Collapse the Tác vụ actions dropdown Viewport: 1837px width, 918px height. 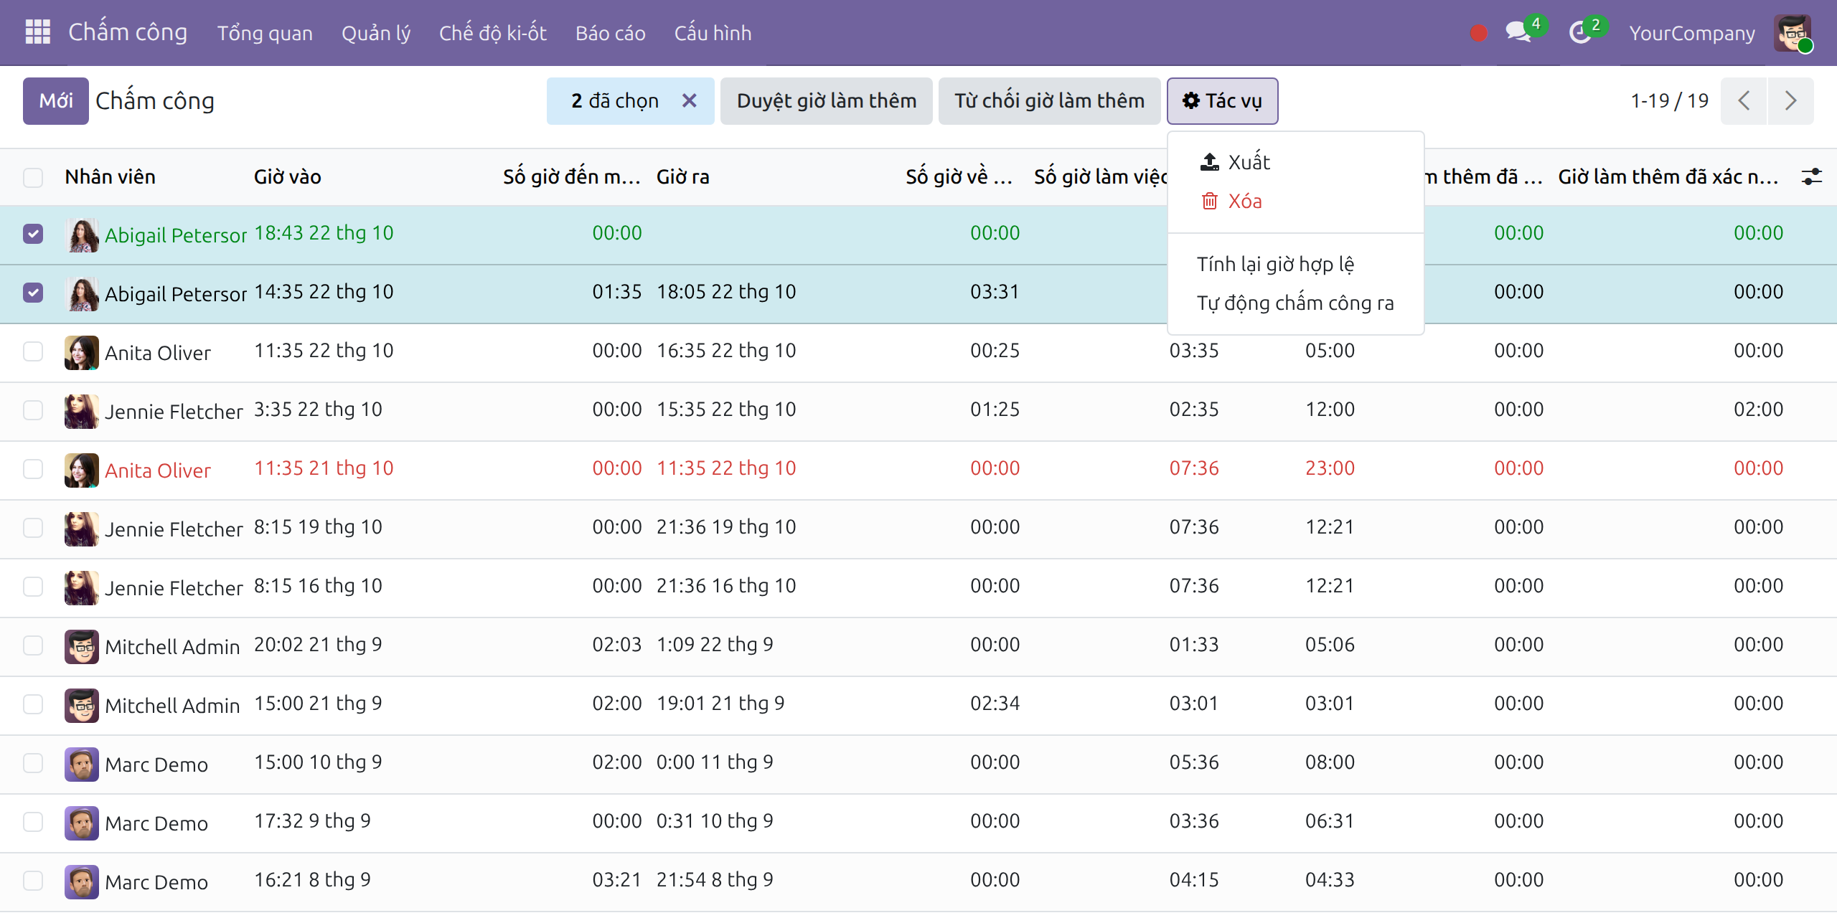[1222, 101]
